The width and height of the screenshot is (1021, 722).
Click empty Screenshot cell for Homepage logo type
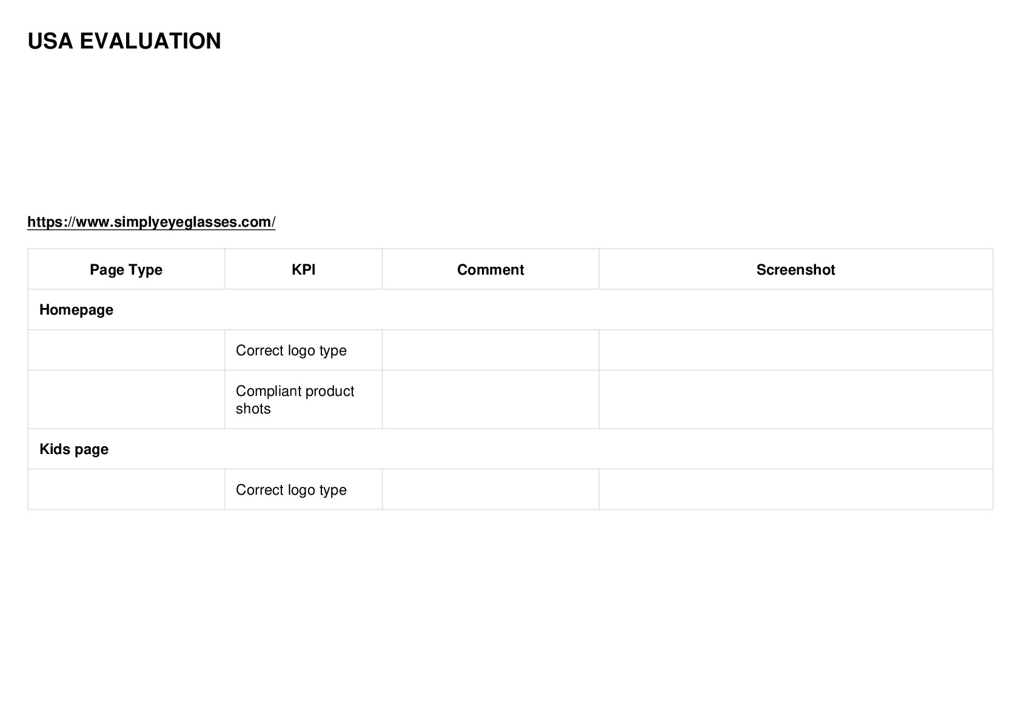click(x=795, y=350)
